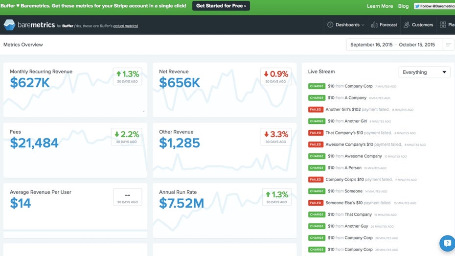Open the help chat bubble icon
The image size is (455, 256).
click(448, 243)
